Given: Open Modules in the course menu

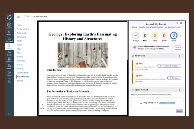Looking at the screenshot, I should click(20, 68).
